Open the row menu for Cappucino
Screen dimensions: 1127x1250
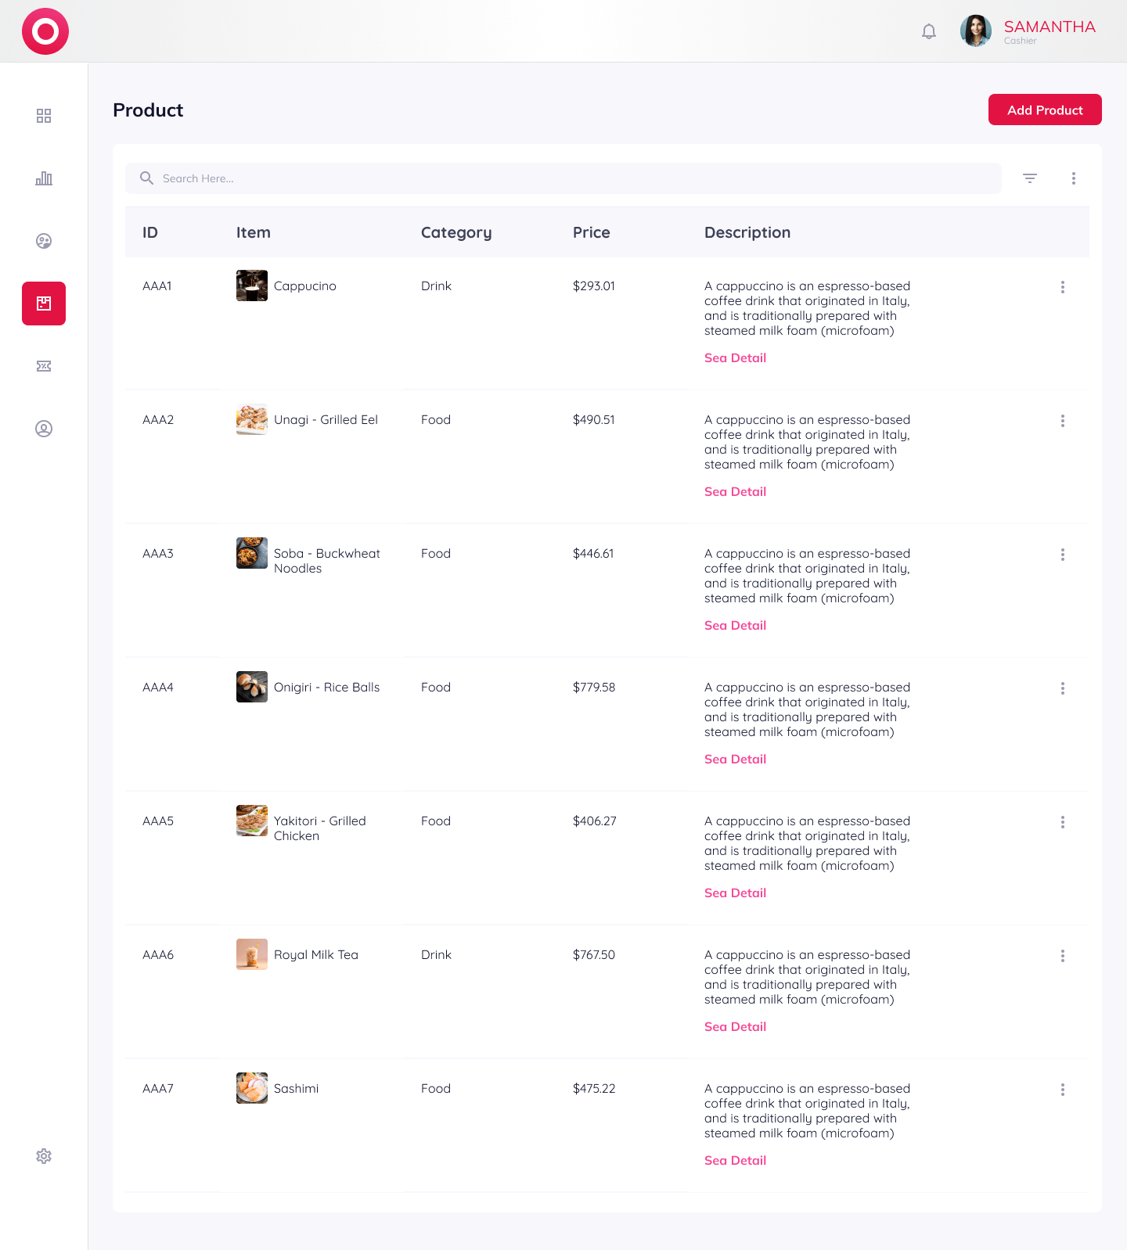pyautogui.click(x=1063, y=287)
